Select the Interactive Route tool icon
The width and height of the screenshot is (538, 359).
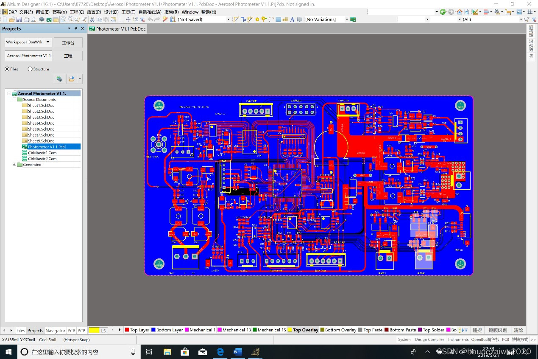(x=236, y=20)
